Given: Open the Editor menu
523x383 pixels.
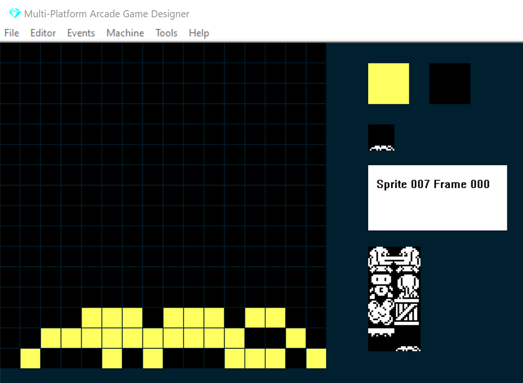Looking at the screenshot, I should 43,33.
